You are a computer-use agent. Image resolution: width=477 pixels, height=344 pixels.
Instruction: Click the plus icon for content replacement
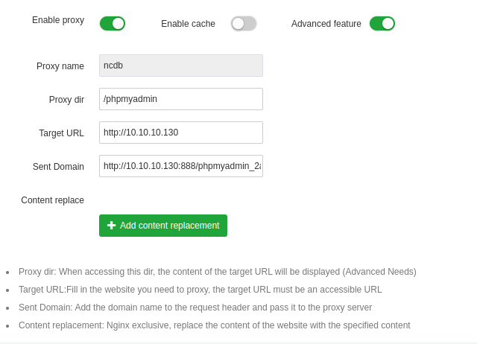[x=111, y=226]
